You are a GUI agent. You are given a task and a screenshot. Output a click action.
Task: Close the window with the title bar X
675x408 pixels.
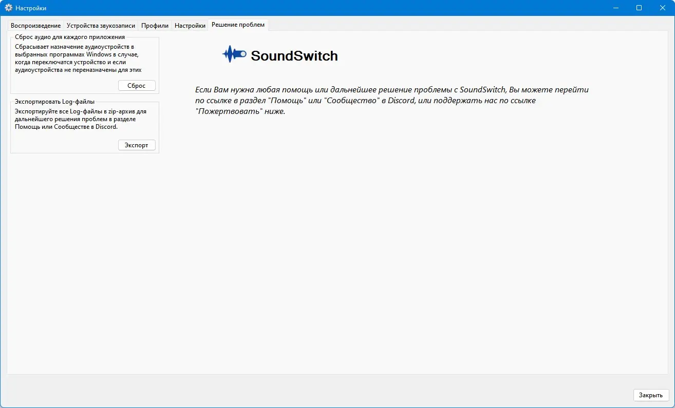pyautogui.click(x=663, y=8)
